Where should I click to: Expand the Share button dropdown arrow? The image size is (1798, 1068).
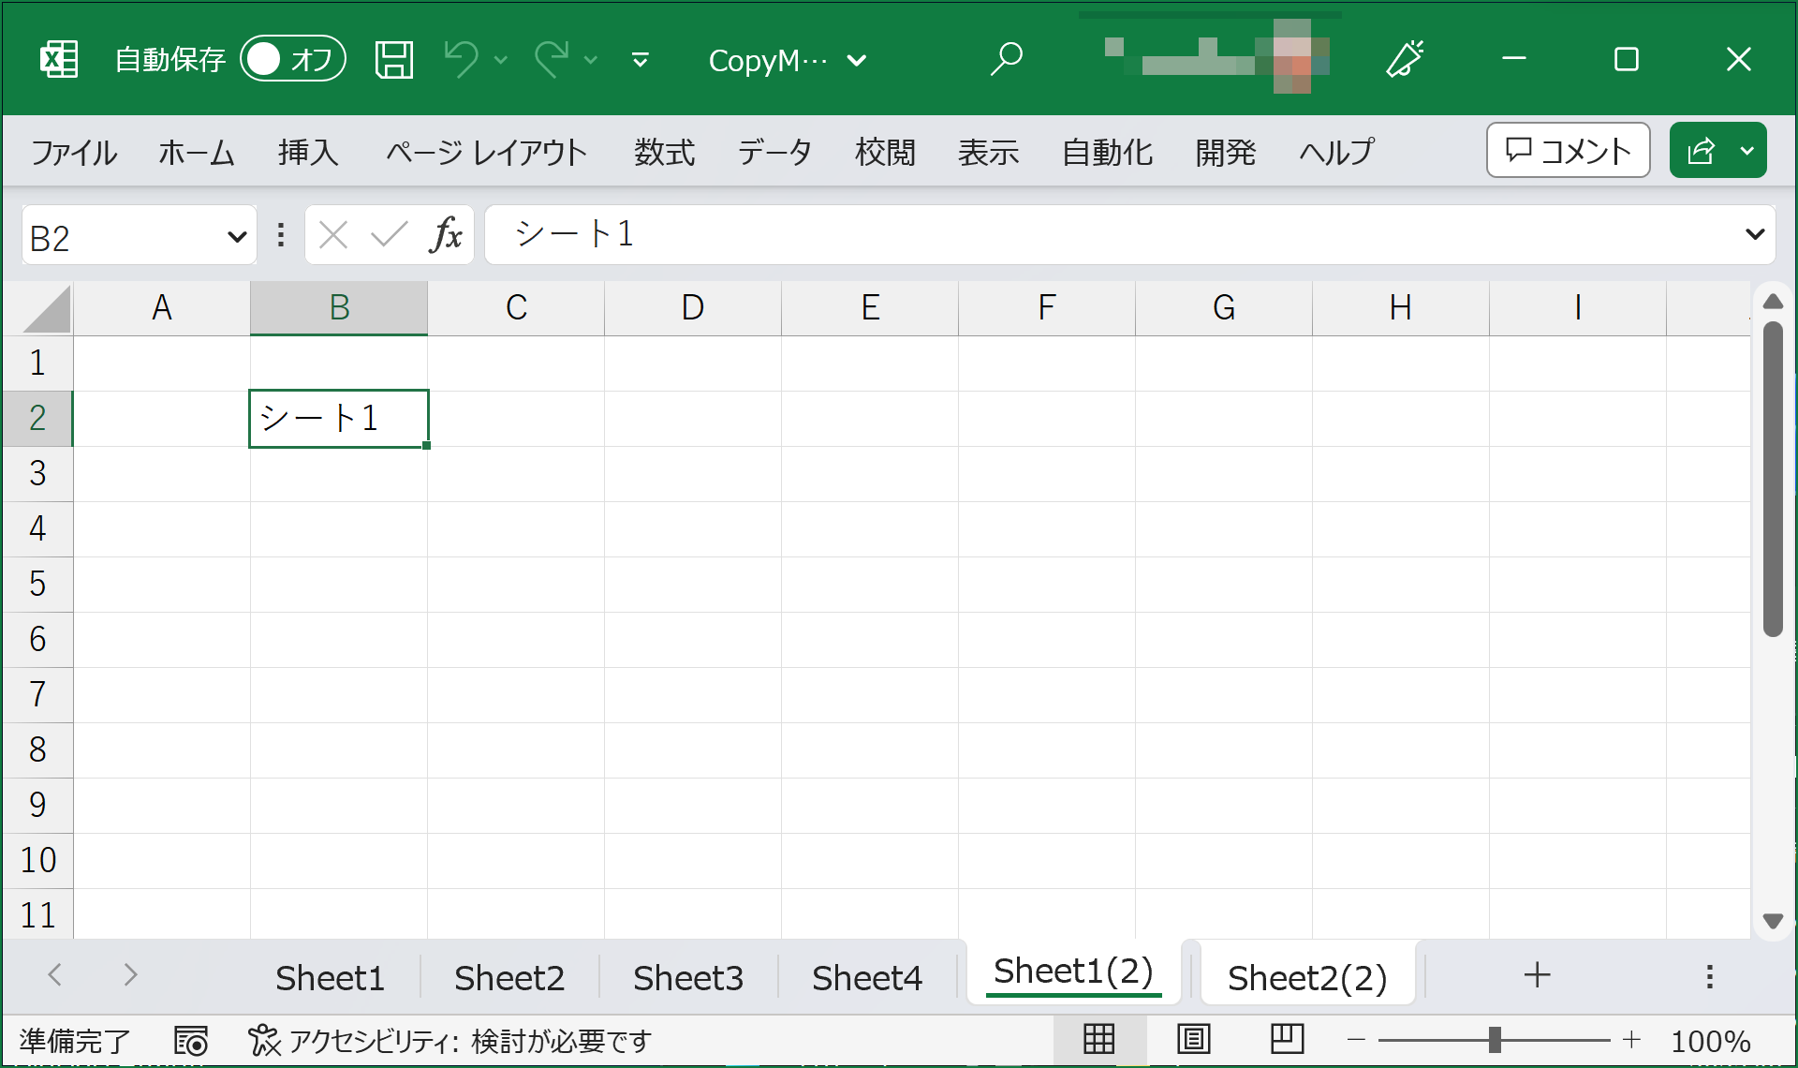1747,150
